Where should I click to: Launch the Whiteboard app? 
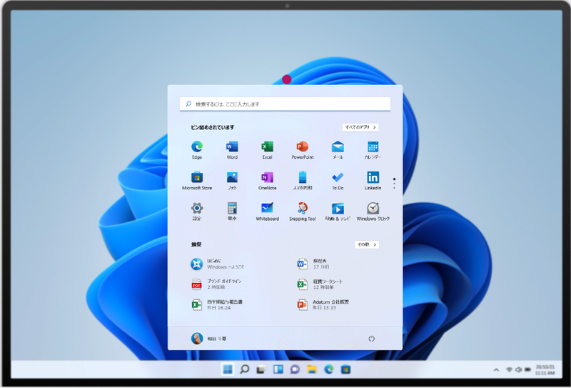[x=267, y=212]
